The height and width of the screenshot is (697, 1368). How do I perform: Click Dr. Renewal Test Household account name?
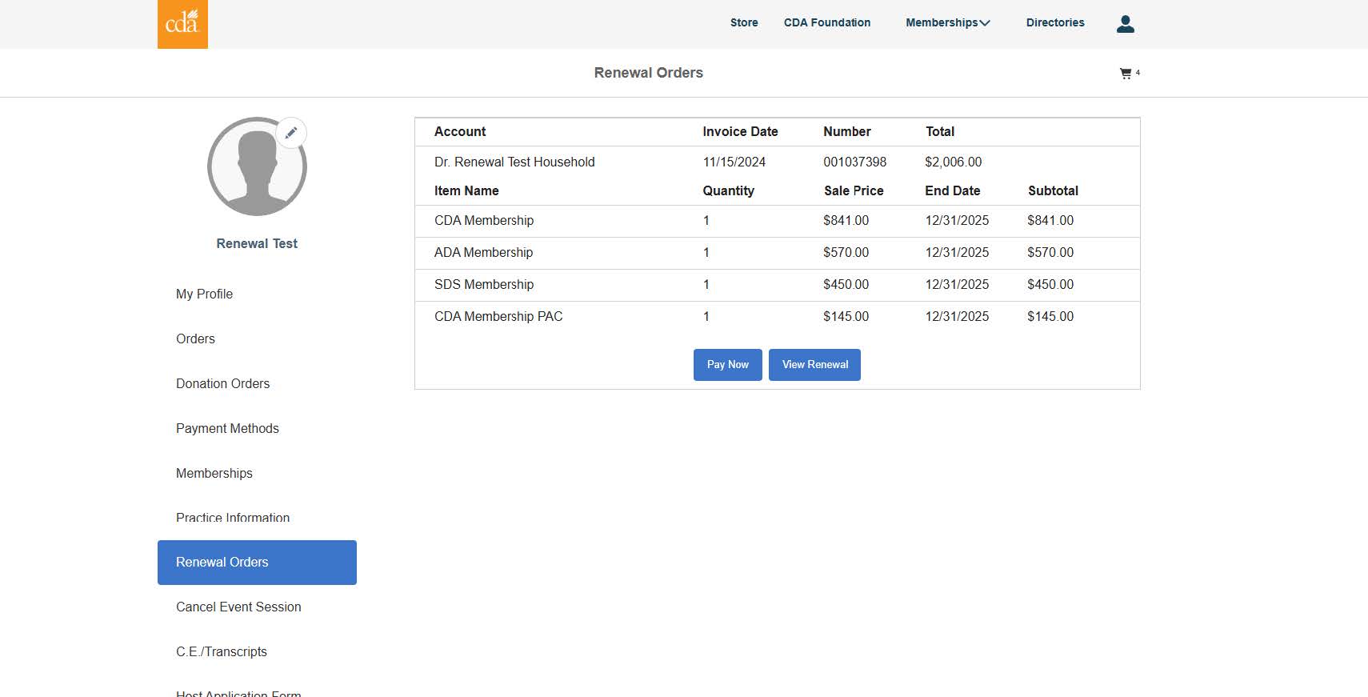click(x=514, y=162)
